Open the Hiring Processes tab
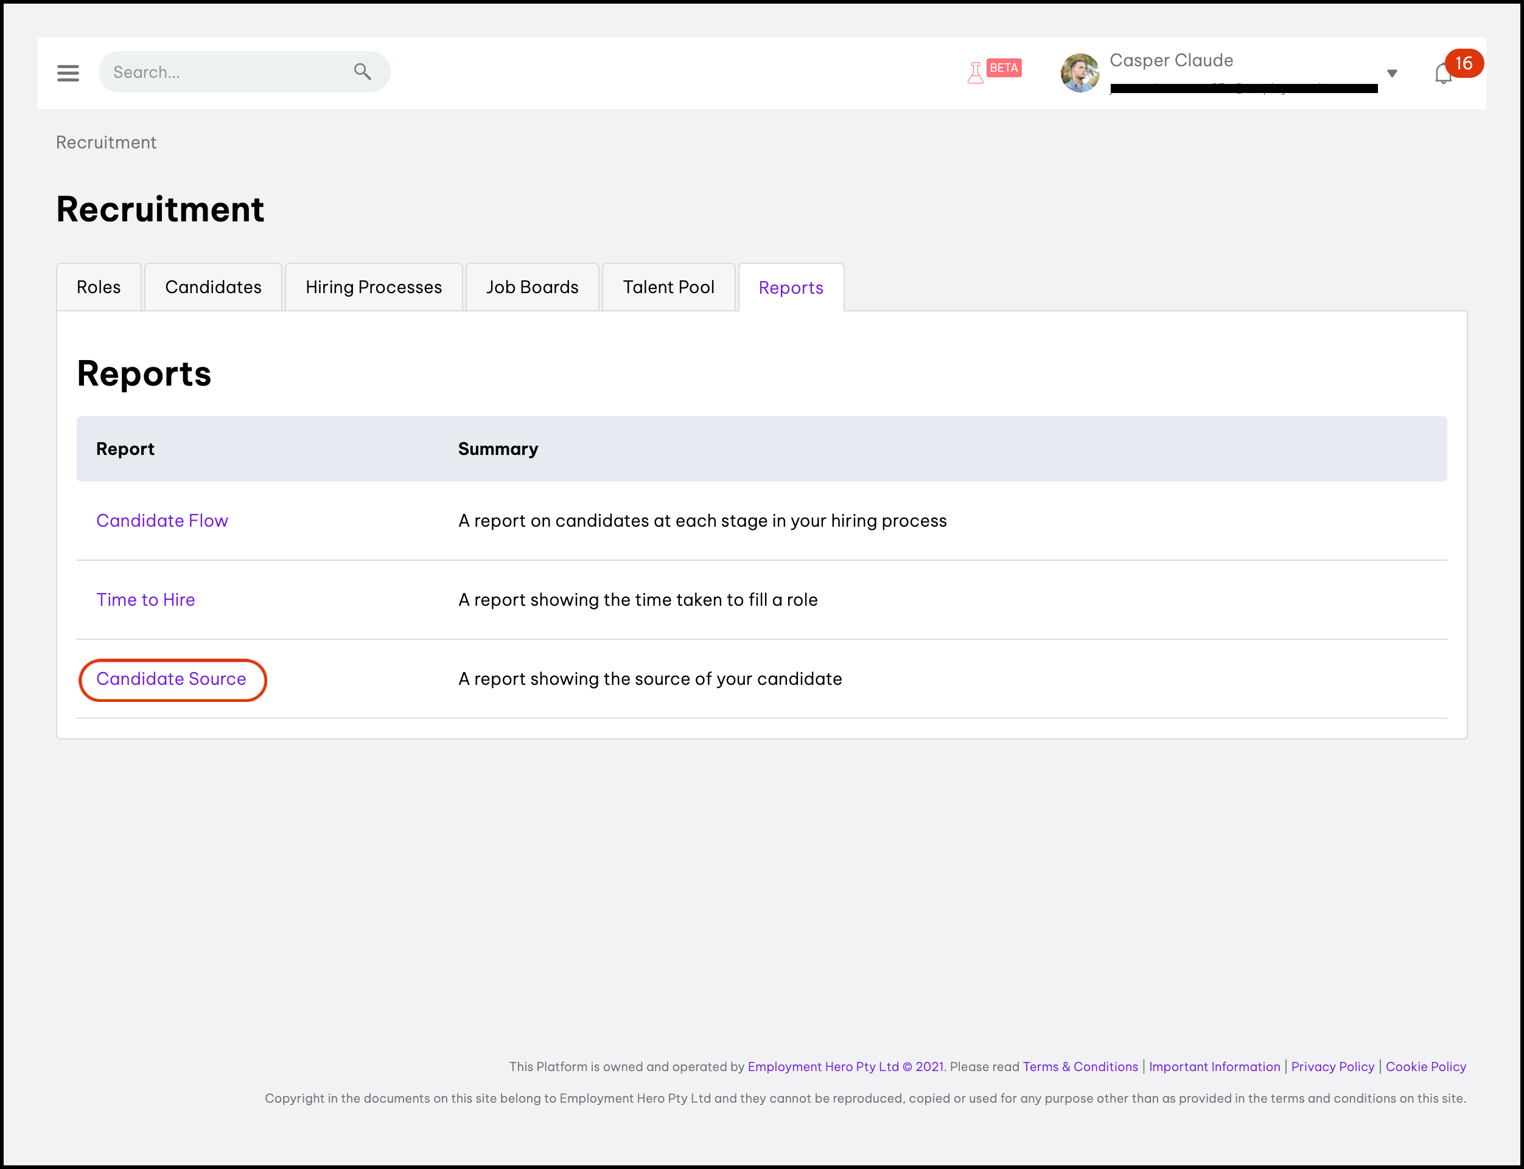This screenshot has height=1169, width=1524. coord(373,287)
